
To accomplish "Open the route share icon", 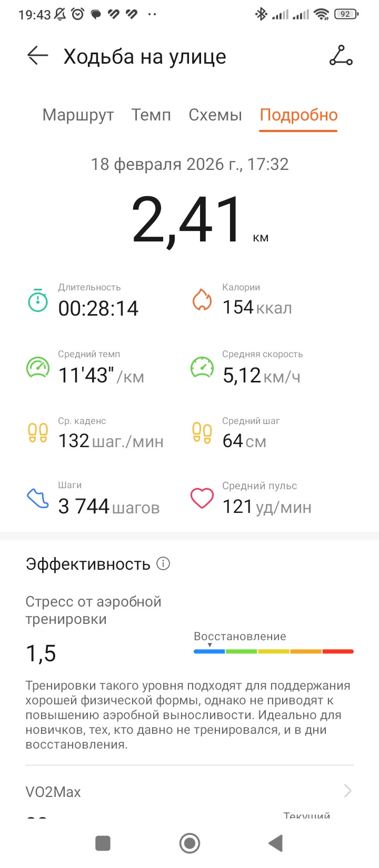I will pyautogui.click(x=341, y=55).
